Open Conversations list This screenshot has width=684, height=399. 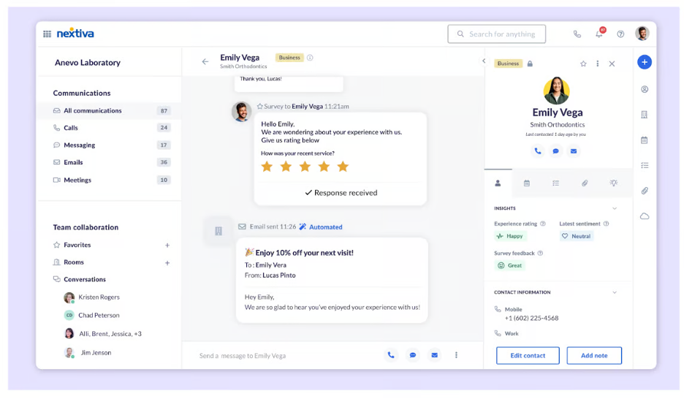(x=84, y=279)
